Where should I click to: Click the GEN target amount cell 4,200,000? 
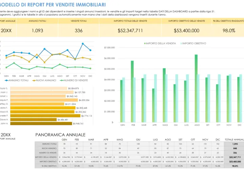[64, 161]
